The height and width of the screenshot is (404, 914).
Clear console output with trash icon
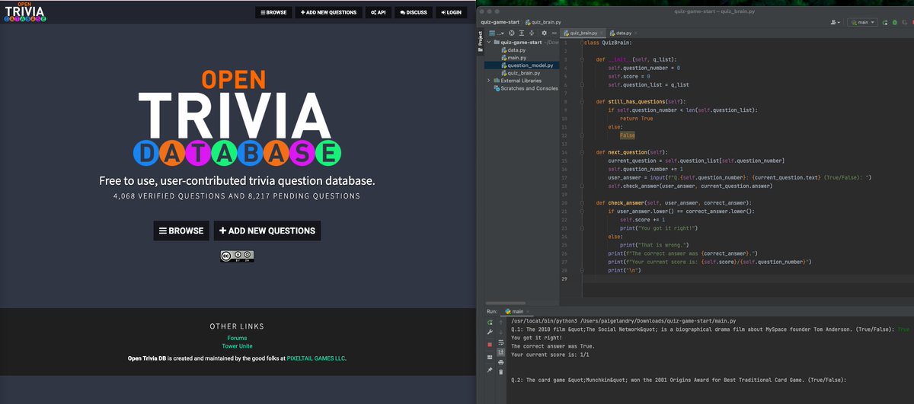[x=501, y=372]
